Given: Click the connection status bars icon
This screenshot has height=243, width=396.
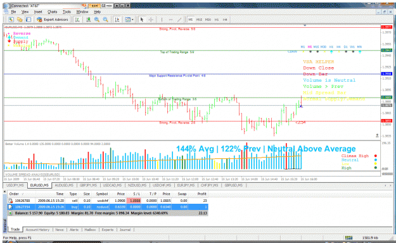Looking at the screenshot, I should coord(348,238).
